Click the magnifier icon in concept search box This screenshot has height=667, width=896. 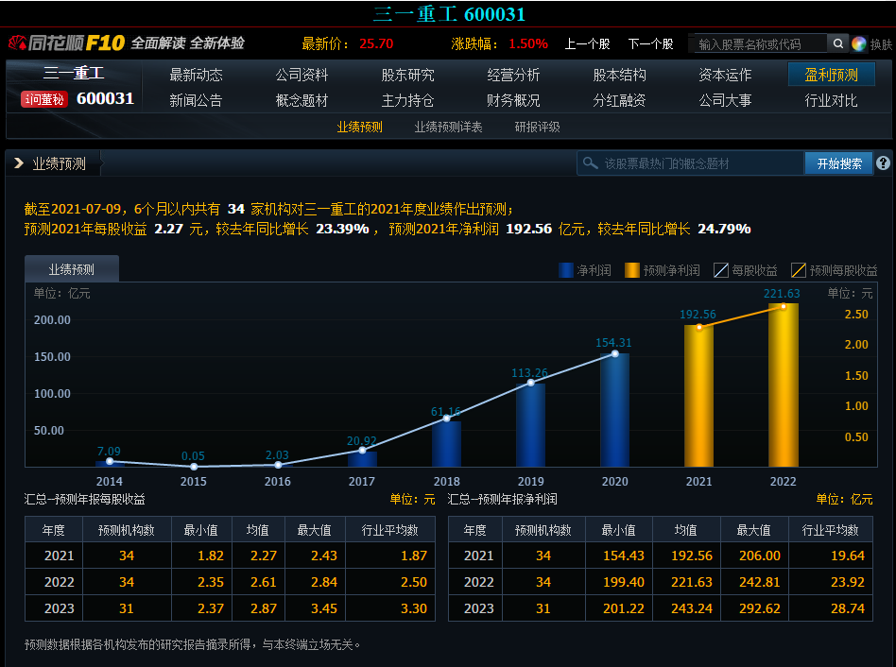(591, 163)
